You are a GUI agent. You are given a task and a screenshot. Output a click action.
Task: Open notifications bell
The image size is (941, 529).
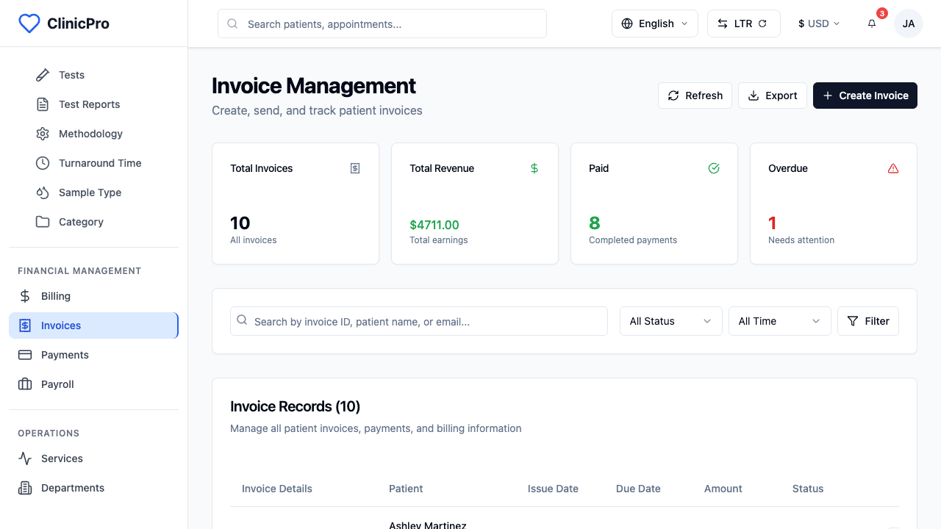point(872,24)
